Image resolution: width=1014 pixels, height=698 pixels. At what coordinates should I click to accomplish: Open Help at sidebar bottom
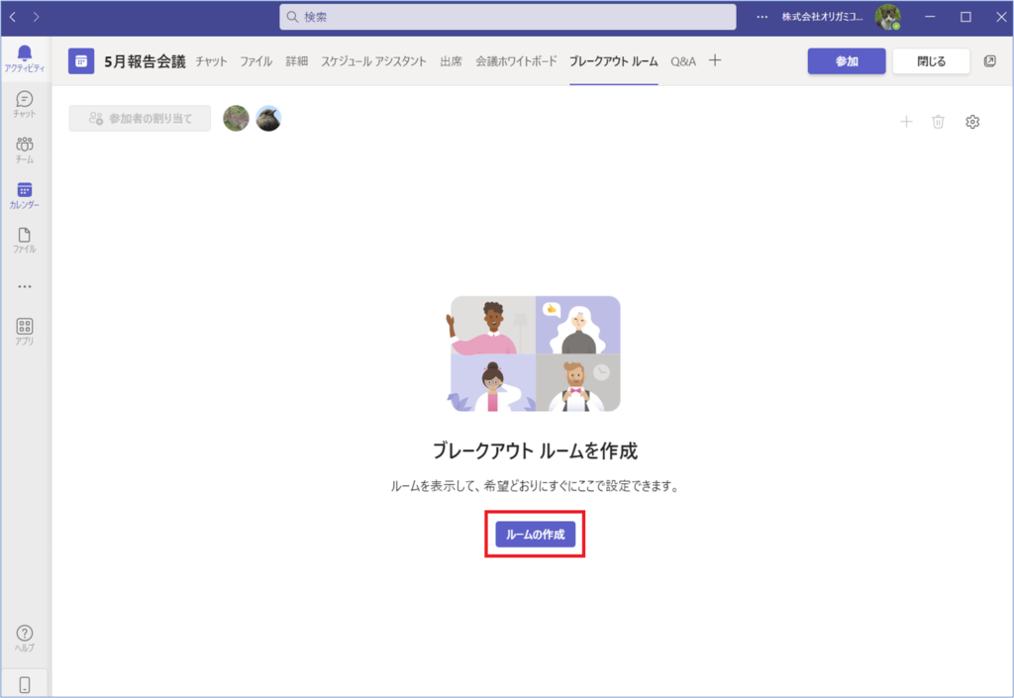pos(25,638)
